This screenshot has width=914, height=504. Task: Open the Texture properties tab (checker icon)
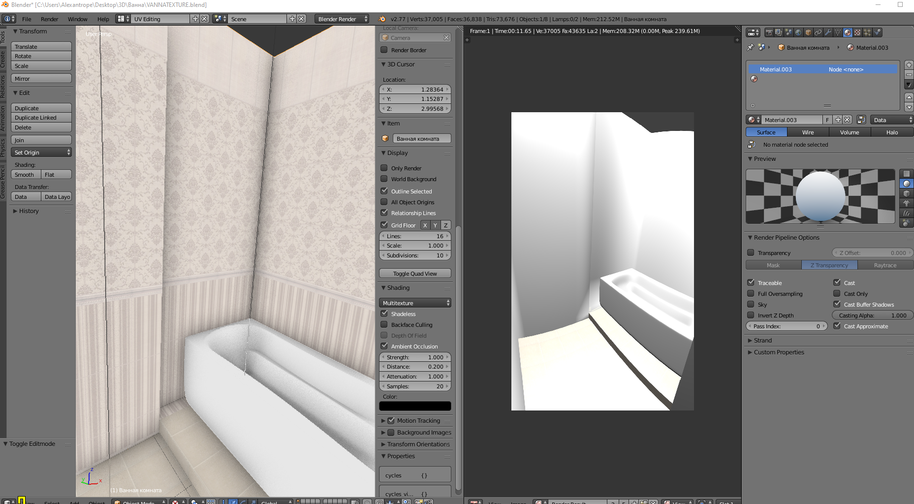click(857, 32)
